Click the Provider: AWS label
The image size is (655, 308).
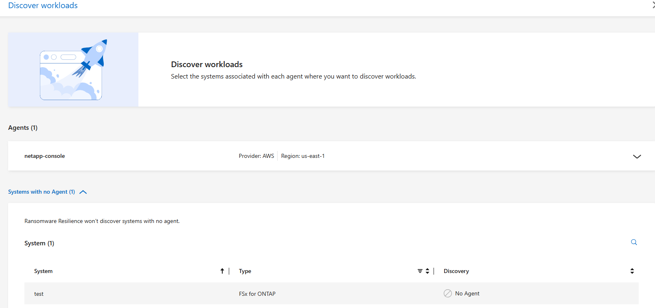pos(256,156)
